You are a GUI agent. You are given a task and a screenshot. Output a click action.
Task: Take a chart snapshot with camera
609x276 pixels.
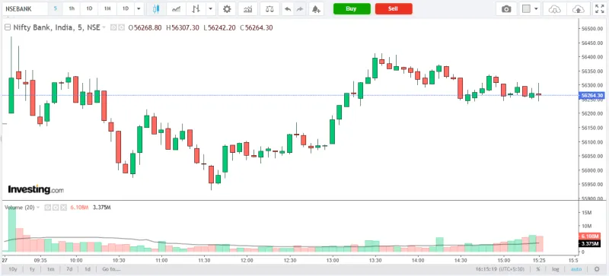tap(506, 9)
